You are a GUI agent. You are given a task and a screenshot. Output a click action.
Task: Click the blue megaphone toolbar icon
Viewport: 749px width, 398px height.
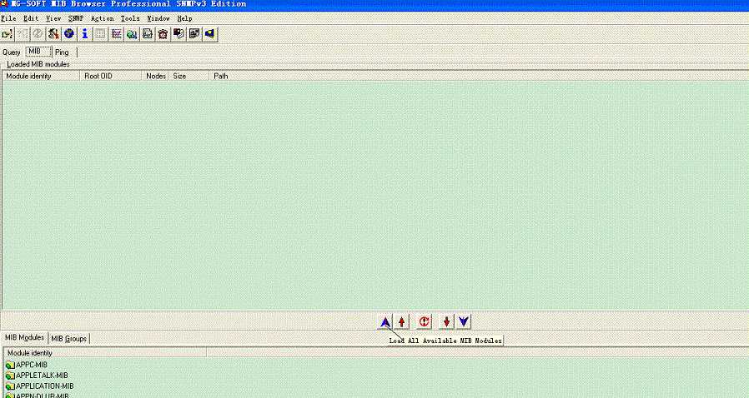coord(209,34)
